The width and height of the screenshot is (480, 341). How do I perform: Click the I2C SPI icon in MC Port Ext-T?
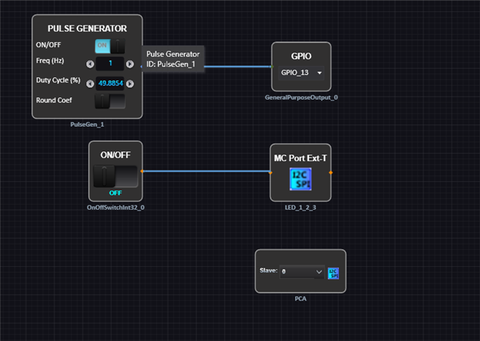point(301,179)
